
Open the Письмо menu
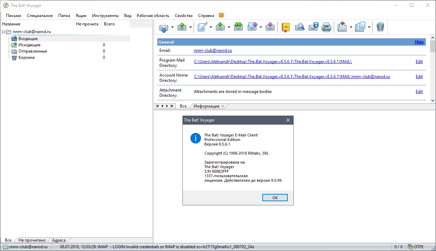point(14,16)
